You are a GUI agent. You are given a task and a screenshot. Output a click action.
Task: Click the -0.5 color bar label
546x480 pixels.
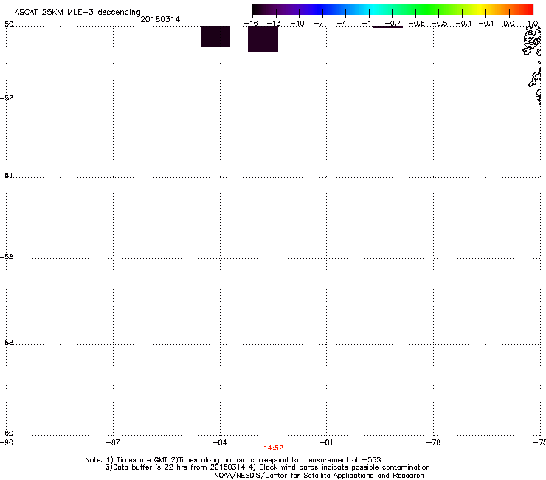(x=440, y=24)
